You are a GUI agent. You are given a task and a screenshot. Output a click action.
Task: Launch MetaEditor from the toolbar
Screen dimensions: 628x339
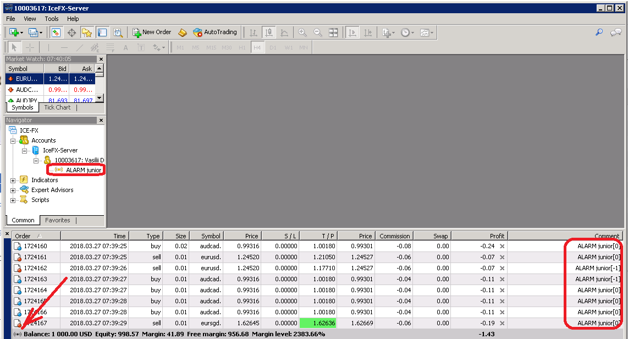[183, 32]
